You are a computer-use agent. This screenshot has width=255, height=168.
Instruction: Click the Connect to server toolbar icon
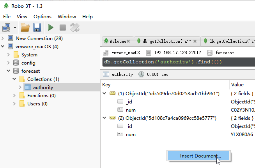click(6, 28)
